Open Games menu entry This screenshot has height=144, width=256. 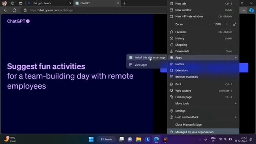(x=203, y=64)
